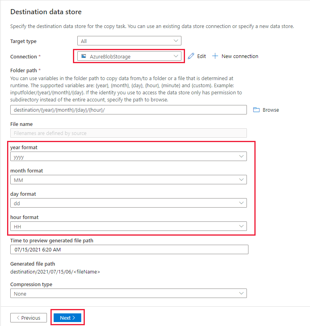Viewport: 310px width, 326px height.
Task: Click the Browse folder icon
Action: [256, 110]
